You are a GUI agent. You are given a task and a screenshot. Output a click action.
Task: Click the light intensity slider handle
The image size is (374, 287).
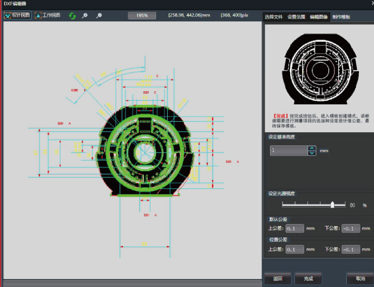(332, 204)
